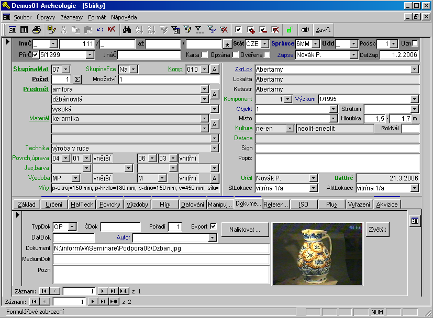Click the A button beside Předmět fields
This screenshot has height=318, width=433.
(x=215, y=94)
